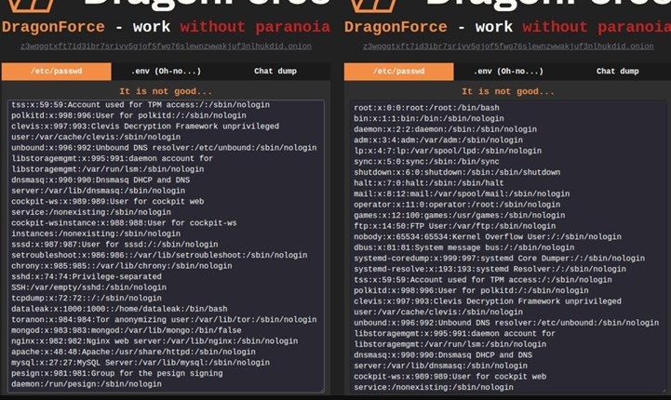Click the line 'tcpdump:x:72:72::/:/sbin/nologin'

pos(87,298)
